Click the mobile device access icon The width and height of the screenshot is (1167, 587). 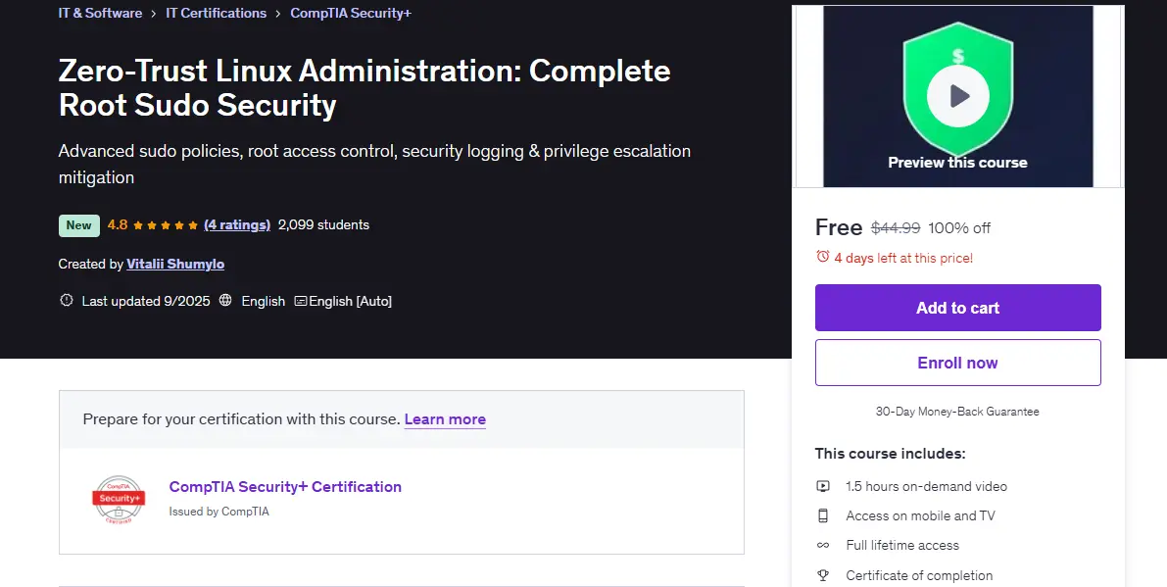tap(823, 515)
